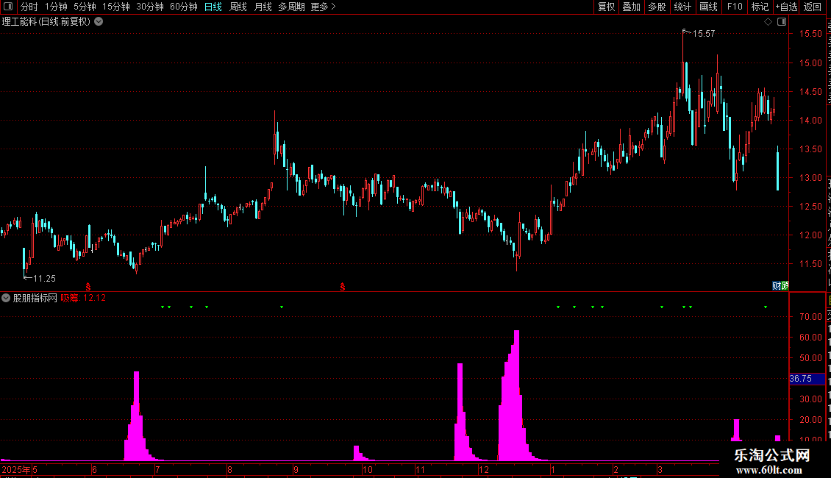Click the diamond icon in chart corner
The width and height of the screenshot is (831, 478).
768,22
